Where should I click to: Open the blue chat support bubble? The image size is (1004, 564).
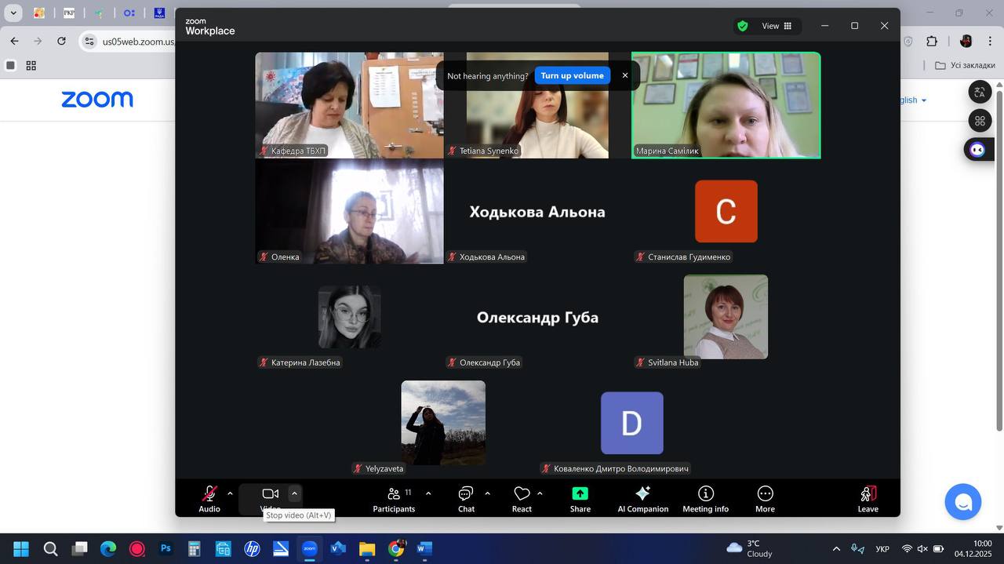coord(962,502)
